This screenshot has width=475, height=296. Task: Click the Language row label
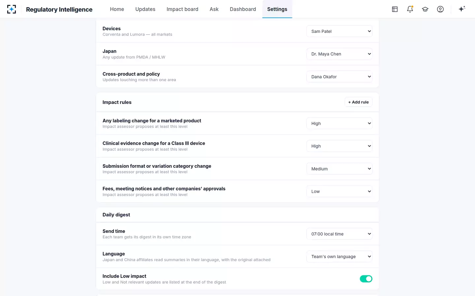[x=114, y=254]
